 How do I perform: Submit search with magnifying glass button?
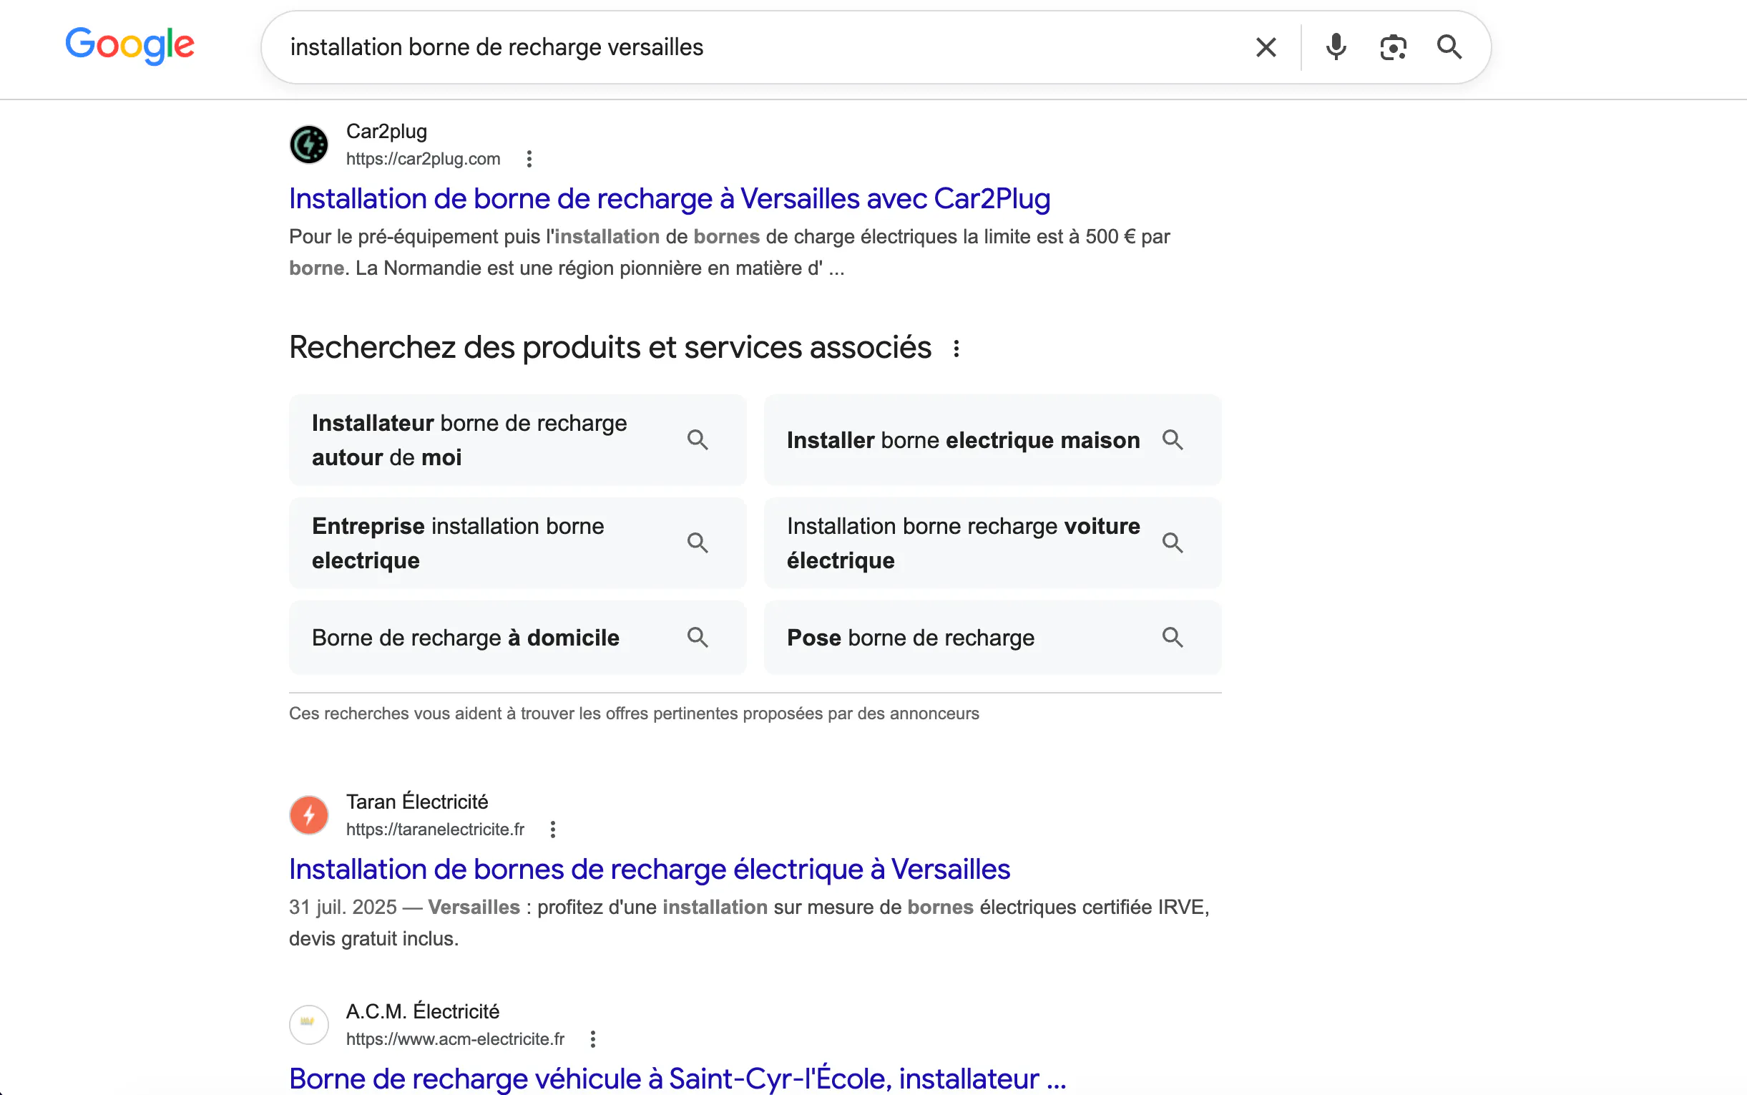pyautogui.click(x=1449, y=47)
